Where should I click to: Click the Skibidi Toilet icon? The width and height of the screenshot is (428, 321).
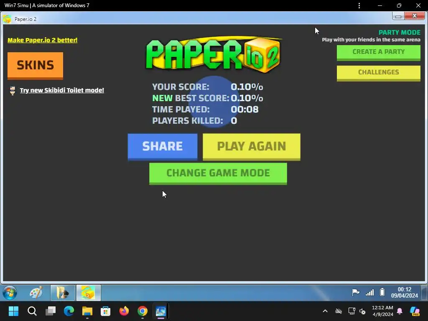tap(12, 90)
